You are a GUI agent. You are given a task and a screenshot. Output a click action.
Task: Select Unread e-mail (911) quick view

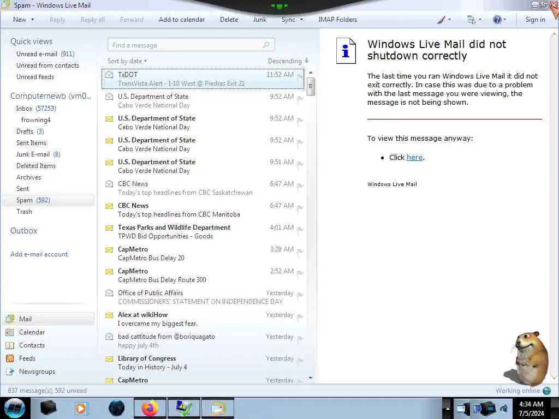click(45, 54)
